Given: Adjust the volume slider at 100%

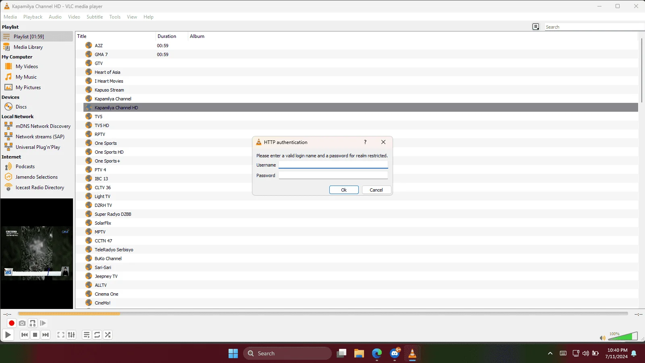Looking at the screenshot, I should point(623,336).
